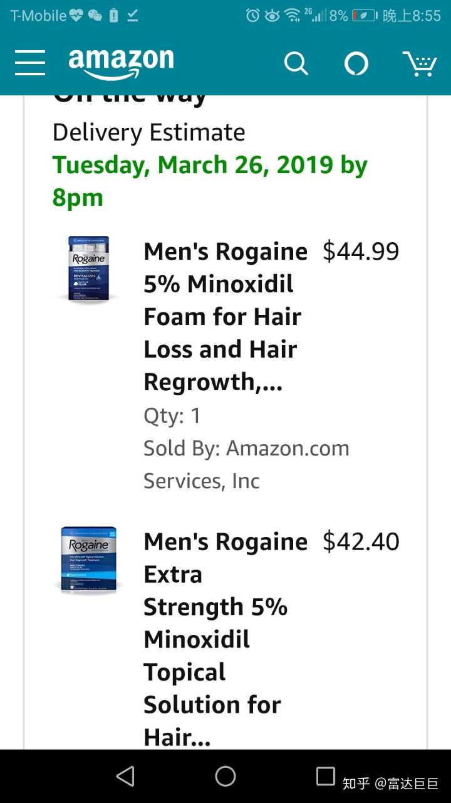Open the shopping cart
This screenshot has width=451, height=803.
click(x=419, y=63)
